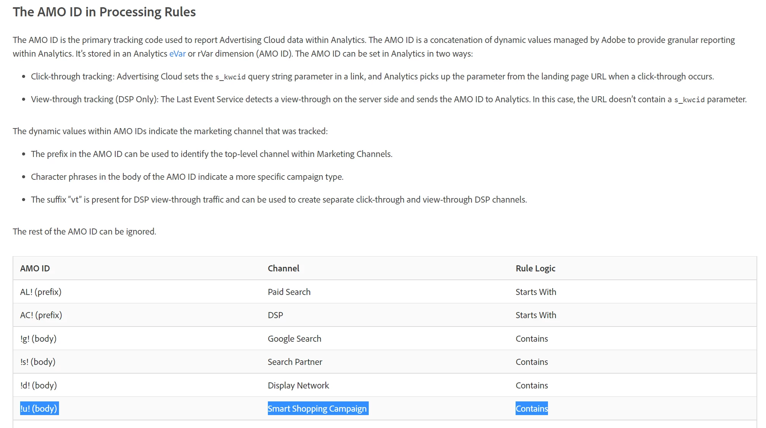
Task: Click the Paid Search channel cell
Action: tap(289, 292)
